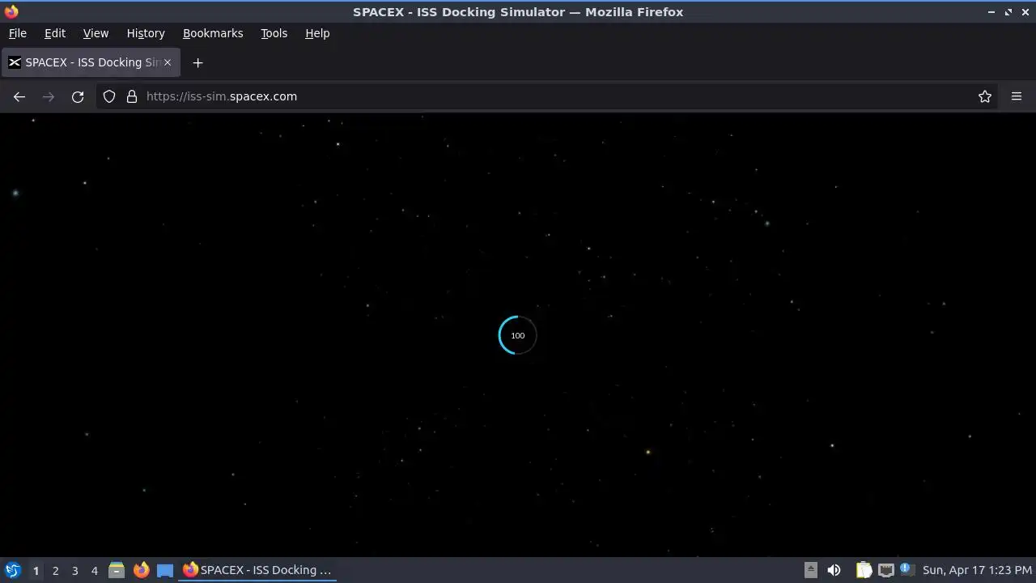
Task: Maximize the Firefox window
Action: click(x=1008, y=12)
